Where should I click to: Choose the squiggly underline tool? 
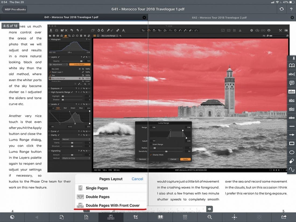[292, 109]
